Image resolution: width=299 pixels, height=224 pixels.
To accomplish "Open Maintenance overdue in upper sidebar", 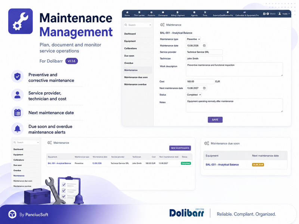I will click(135, 84).
